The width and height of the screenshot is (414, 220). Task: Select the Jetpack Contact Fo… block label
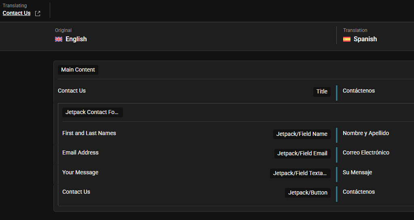(x=92, y=112)
